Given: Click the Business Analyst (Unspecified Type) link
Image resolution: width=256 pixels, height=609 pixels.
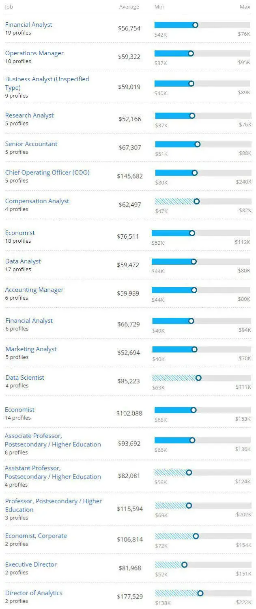Looking at the screenshot, I should pyautogui.click(x=47, y=83).
